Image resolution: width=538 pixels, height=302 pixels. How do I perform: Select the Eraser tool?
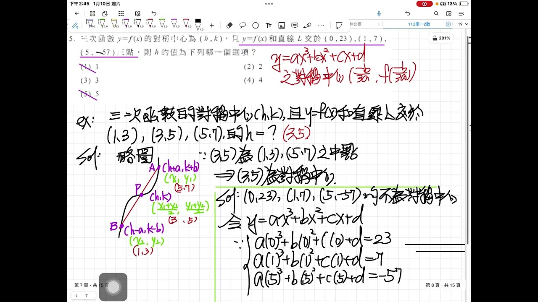(229, 25)
